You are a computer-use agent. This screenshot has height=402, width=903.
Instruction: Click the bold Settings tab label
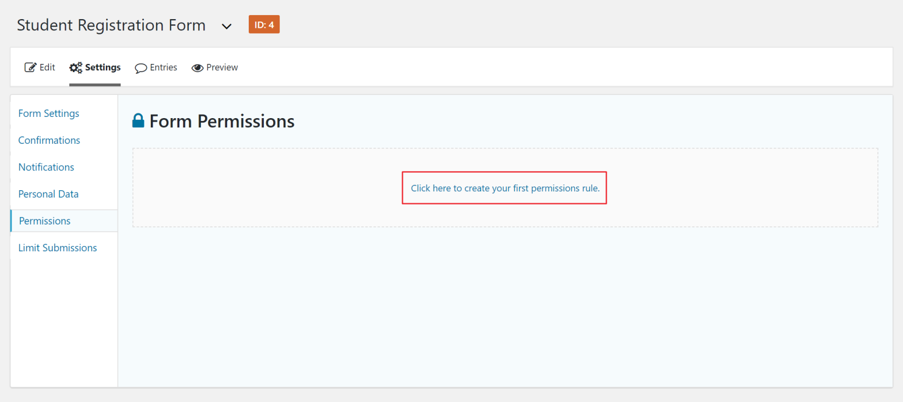103,67
